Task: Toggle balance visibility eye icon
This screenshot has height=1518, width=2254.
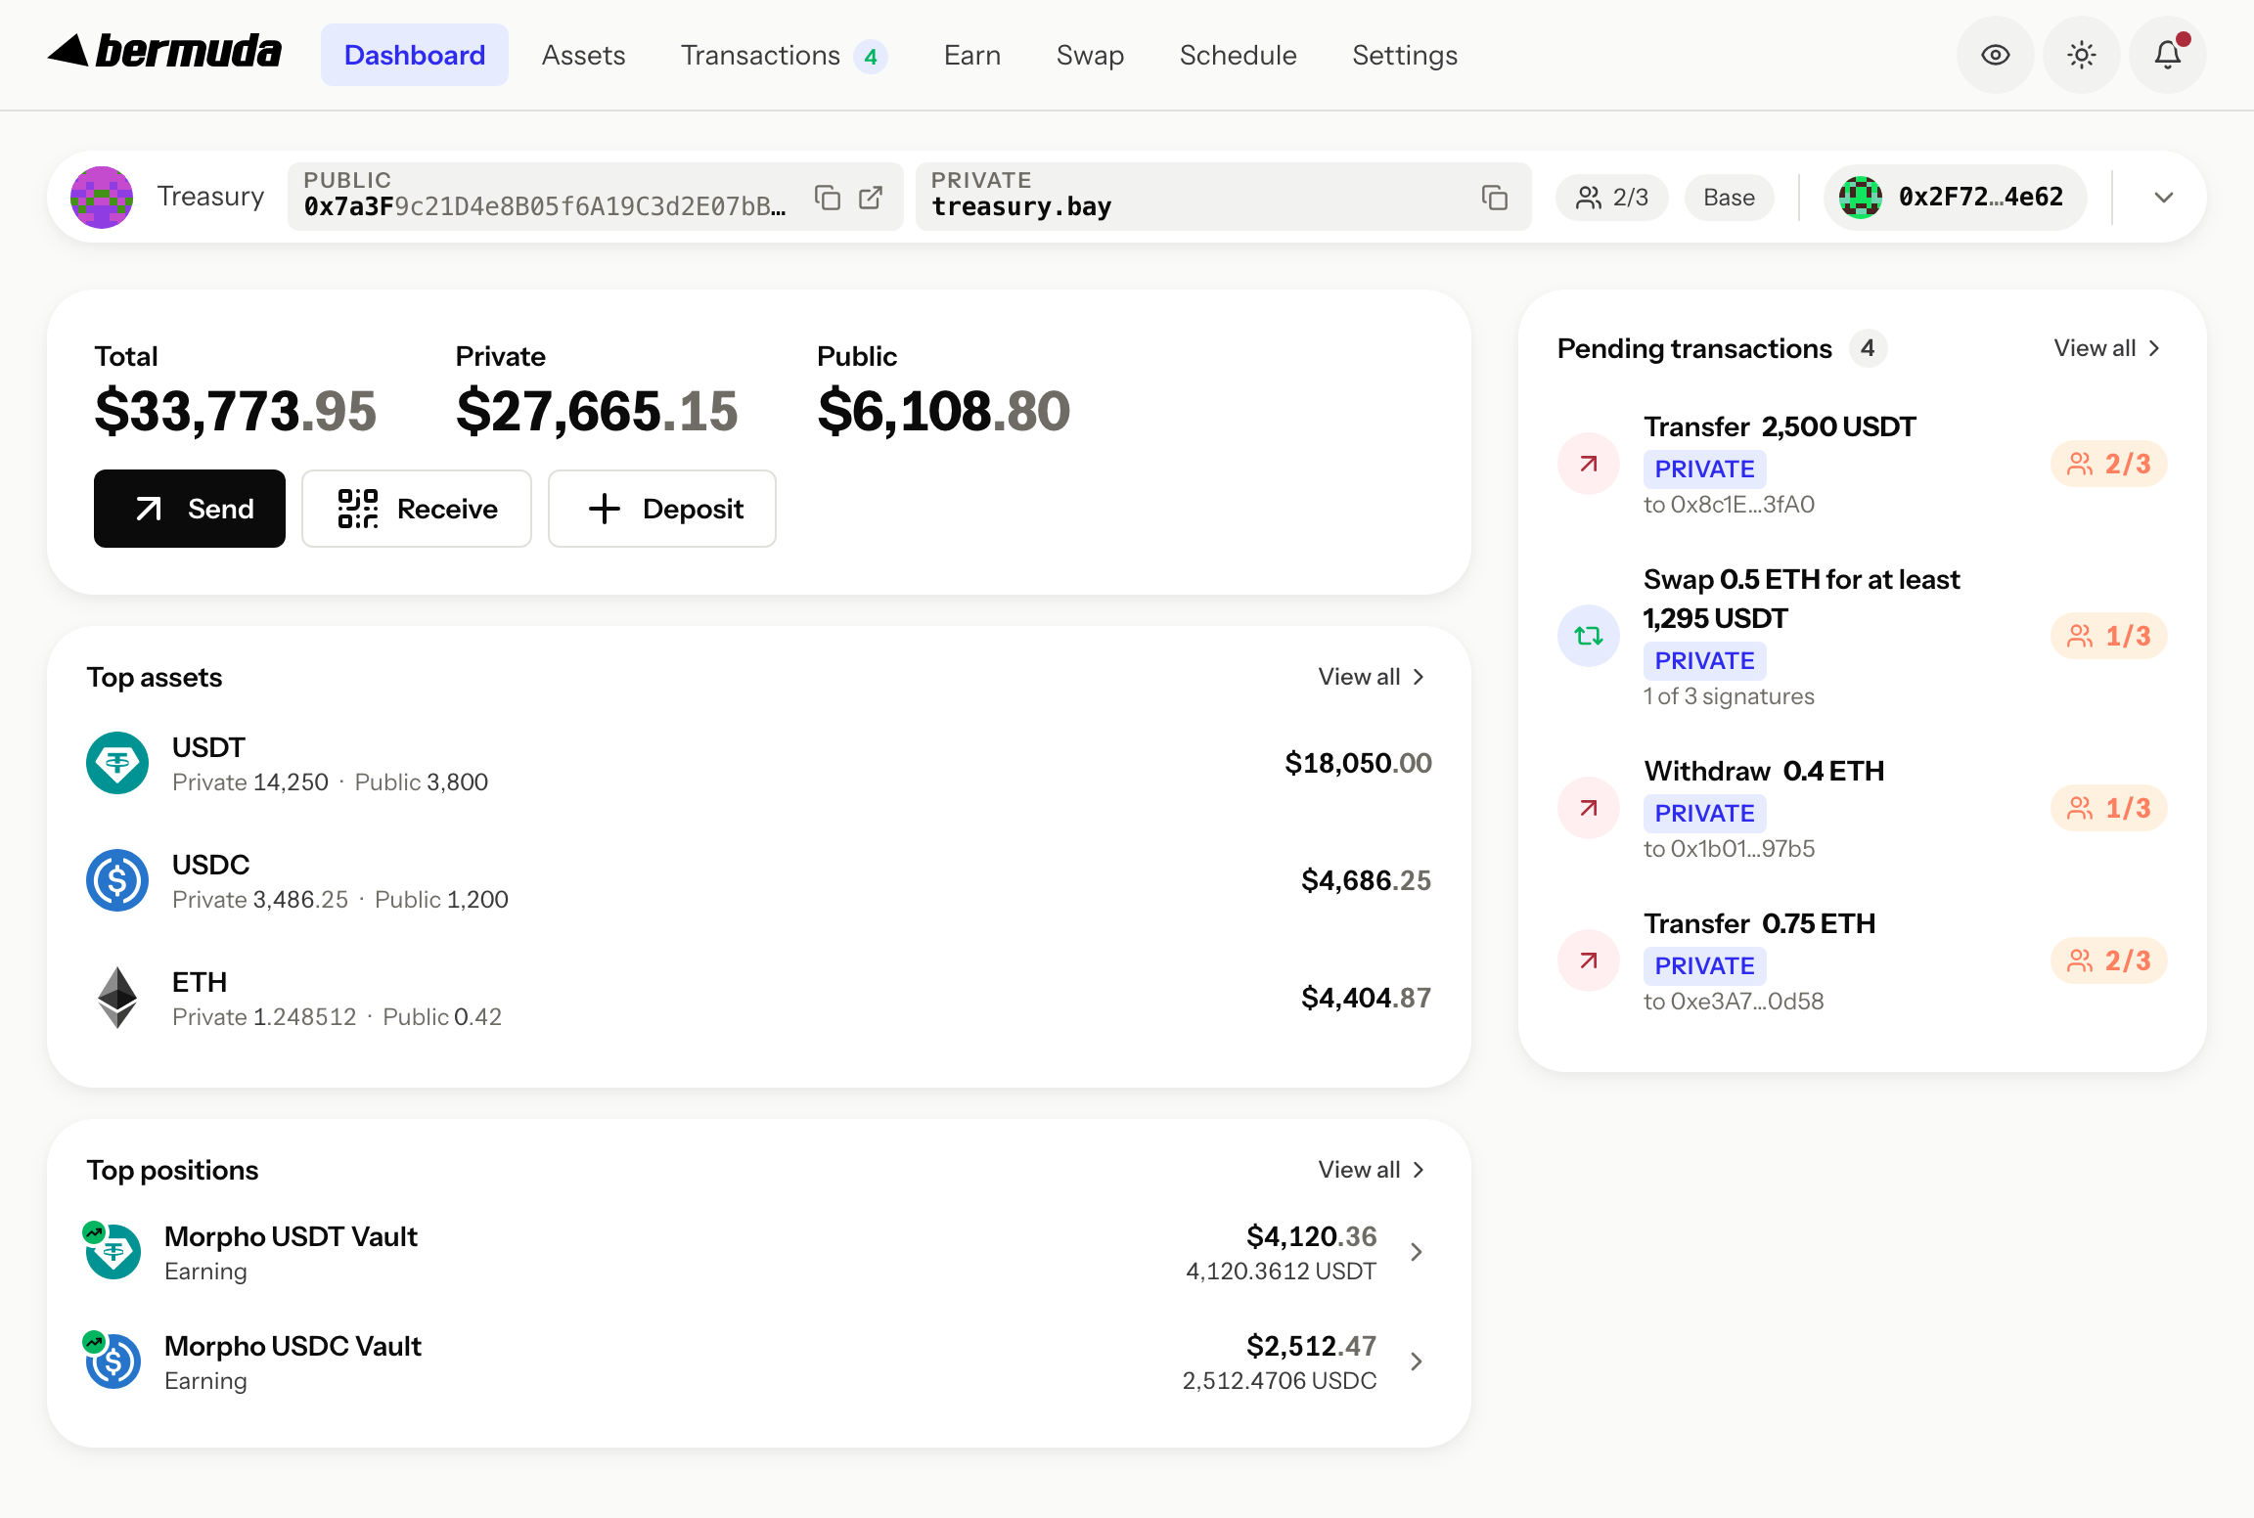Action: point(1996,55)
